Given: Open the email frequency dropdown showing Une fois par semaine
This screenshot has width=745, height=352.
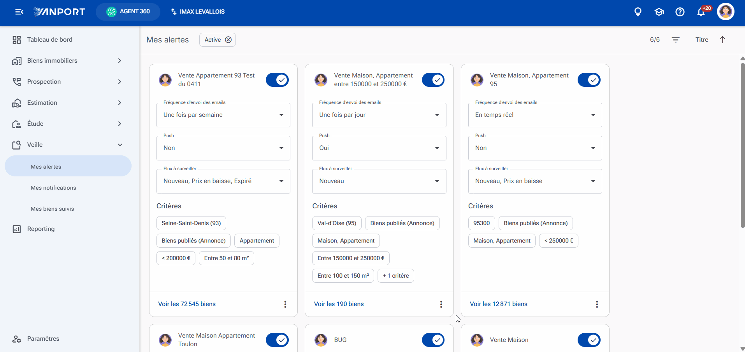Looking at the screenshot, I should tap(223, 115).
